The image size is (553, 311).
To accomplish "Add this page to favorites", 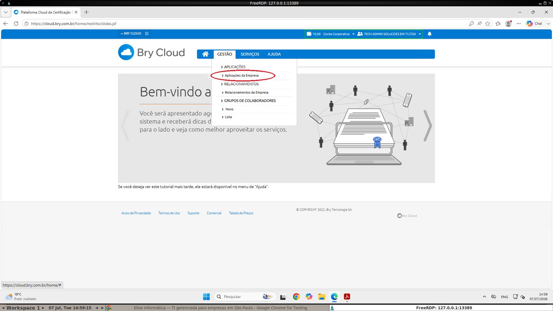I will (488, 24).
